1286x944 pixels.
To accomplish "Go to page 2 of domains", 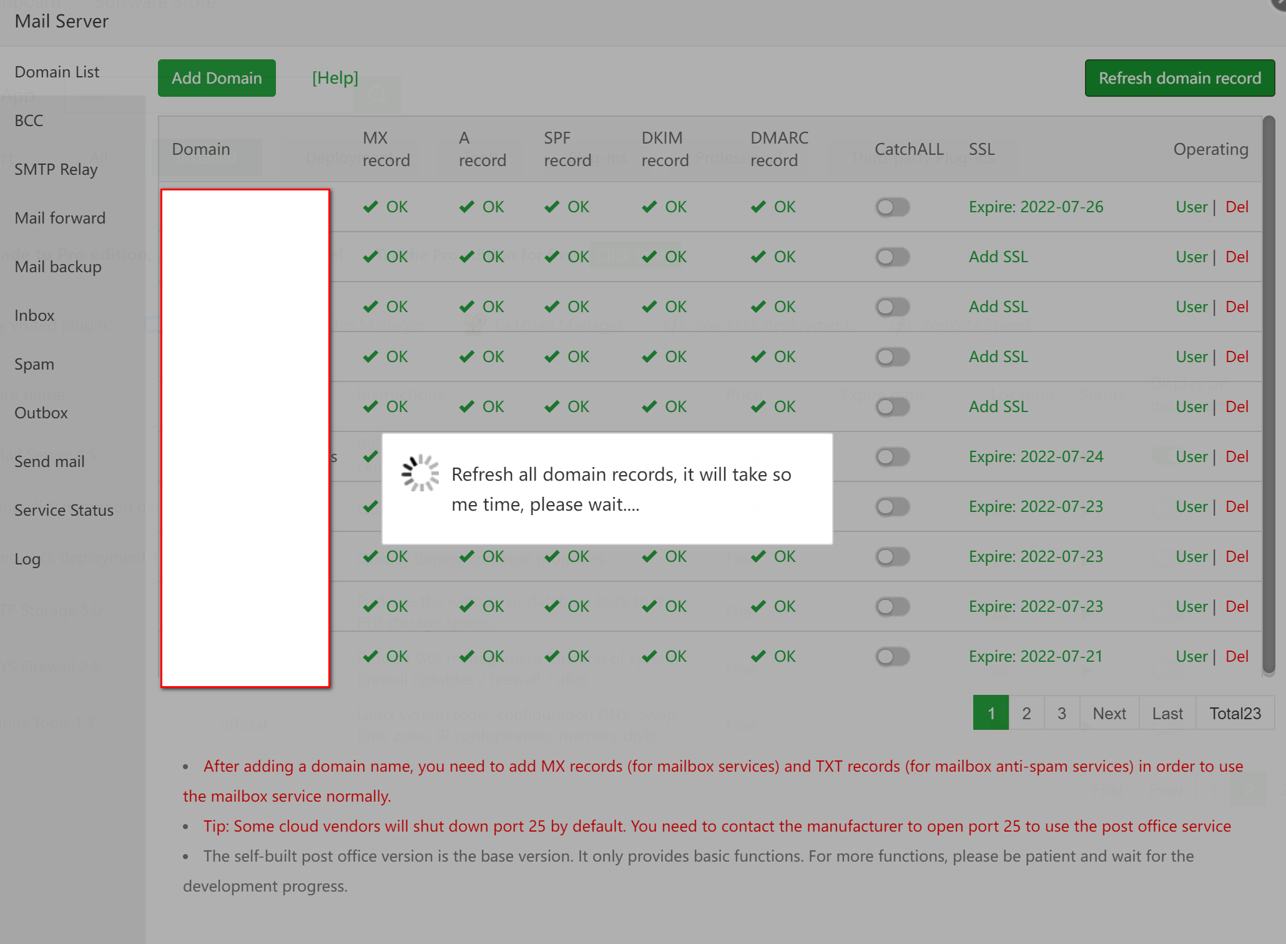I will tap(1026, 713).
